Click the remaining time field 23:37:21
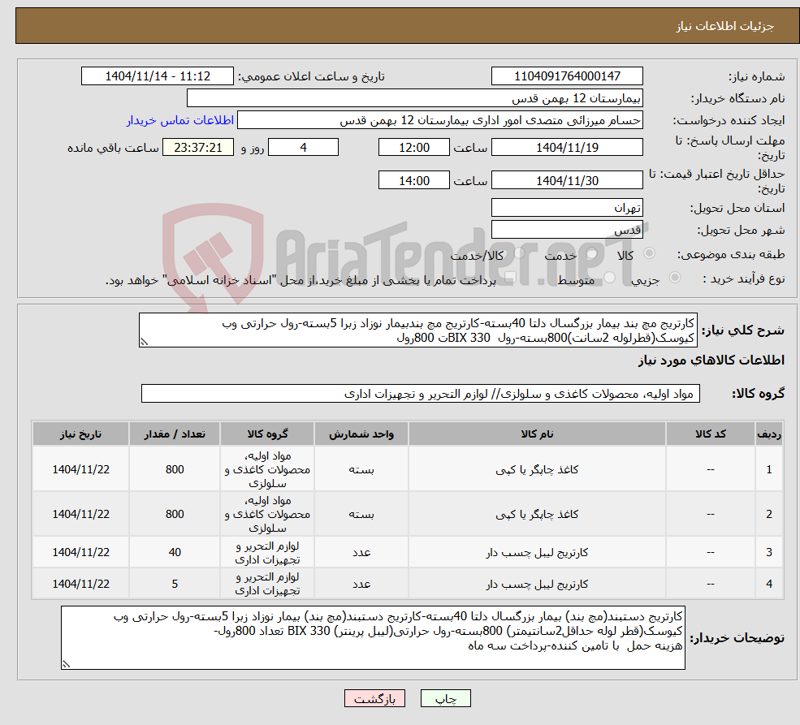This screenshot has height=725, width=800. click(x=198, y=147)
